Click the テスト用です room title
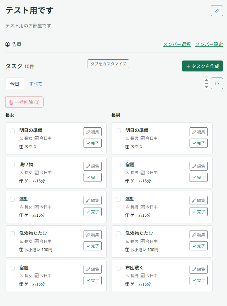This screenshot has height=306, width=227. coord(29,10)
